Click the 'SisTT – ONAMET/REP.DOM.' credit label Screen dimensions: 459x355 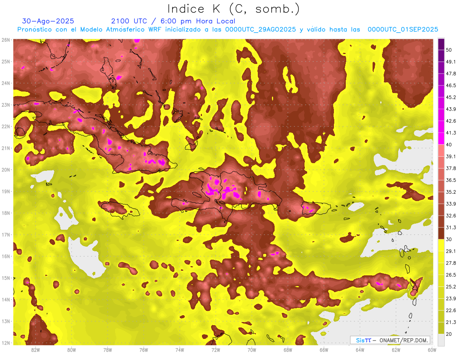pos(391,340)
